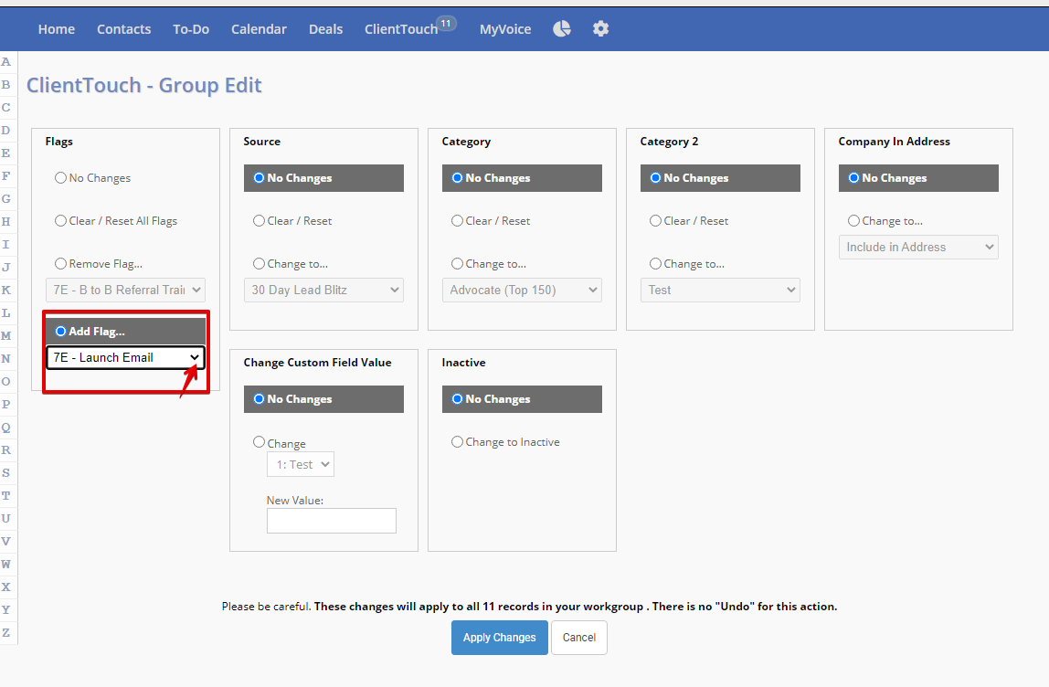Screen dimensions: 1049x687
Task: Jump to contacts starting with E
Action: click(6, 153)
